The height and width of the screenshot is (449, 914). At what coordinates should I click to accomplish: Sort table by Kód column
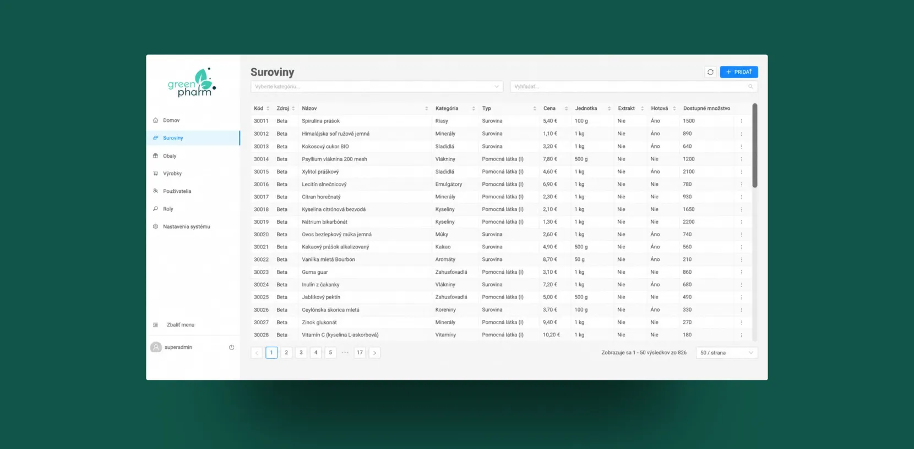point(262,108)
